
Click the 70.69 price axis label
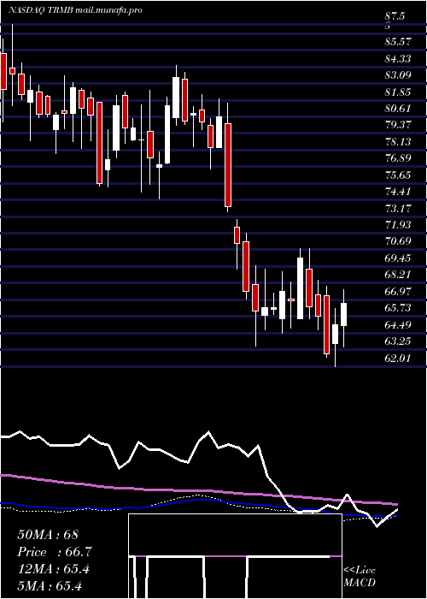tap(398, 241)
